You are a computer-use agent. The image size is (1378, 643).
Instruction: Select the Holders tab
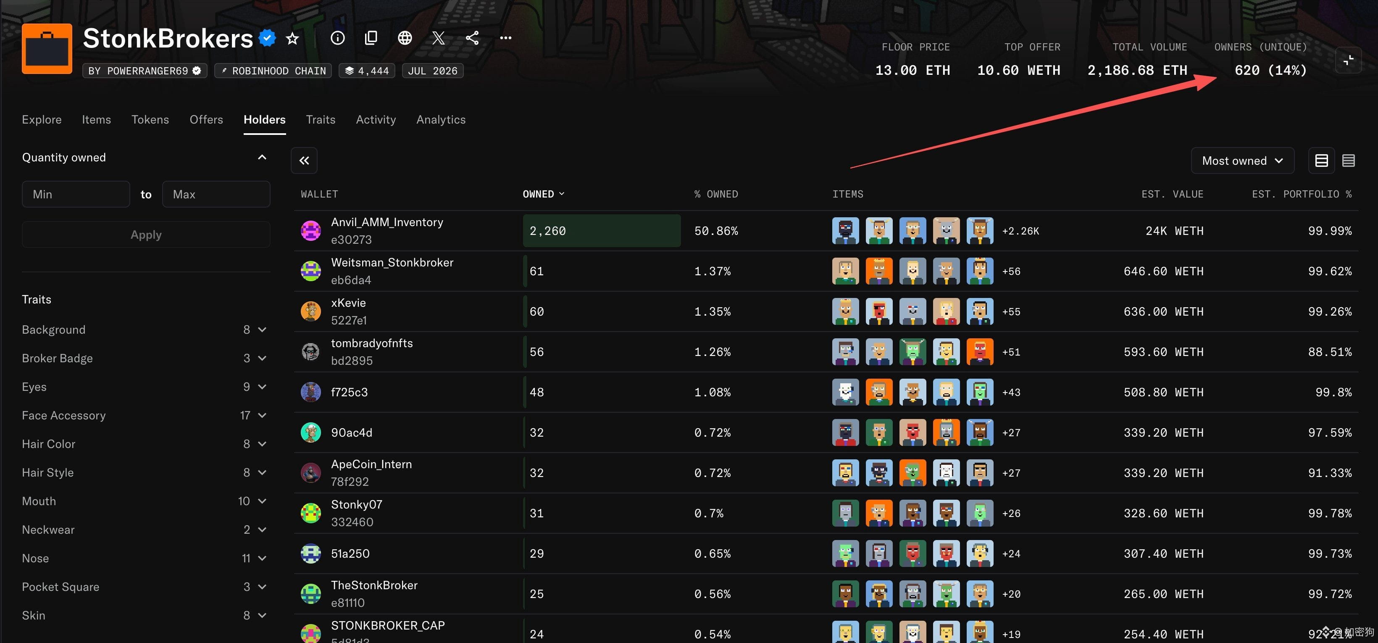264,120
